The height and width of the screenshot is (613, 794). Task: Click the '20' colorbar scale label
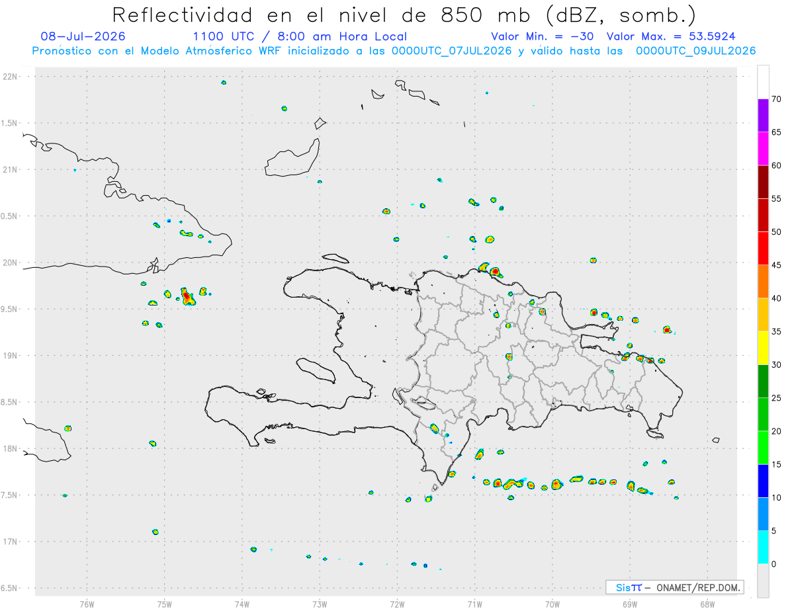click(776, 431)
